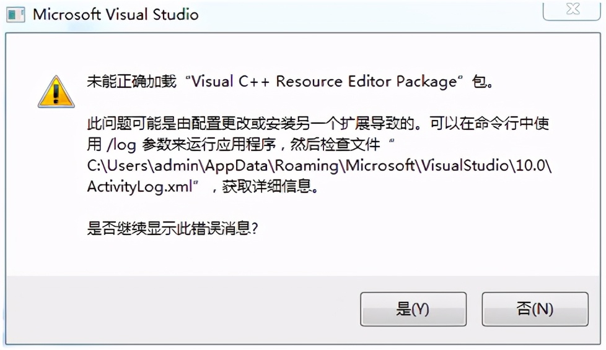Close the Microsoft Visual Studio dialog
This screenshot has height=350, width=606.
click(571, 9)
